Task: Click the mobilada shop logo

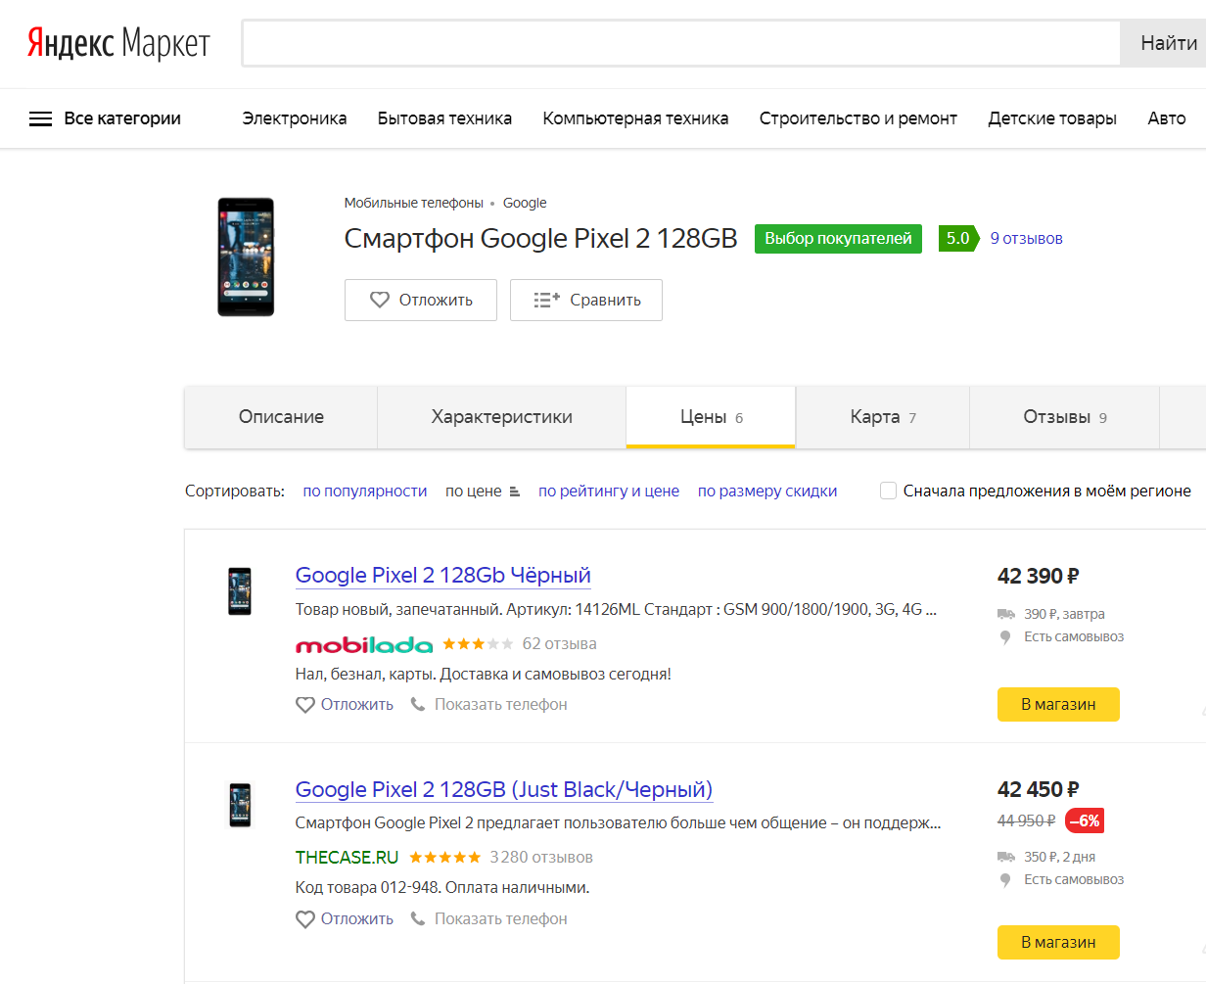Action: [x=363, y=644]
